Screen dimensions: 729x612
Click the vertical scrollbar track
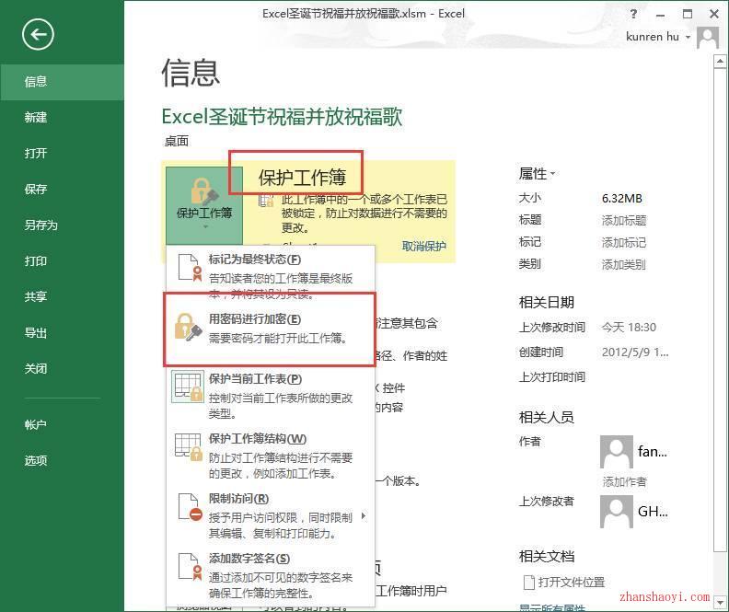pos(720,332)
